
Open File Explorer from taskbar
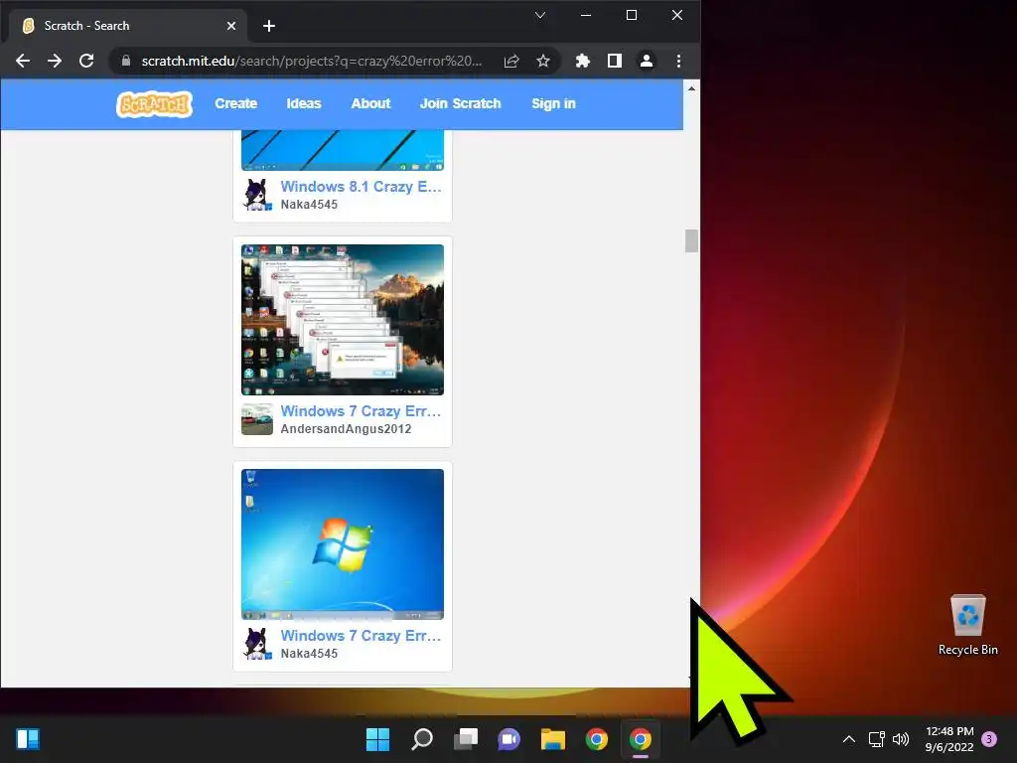tap(552, 739)
